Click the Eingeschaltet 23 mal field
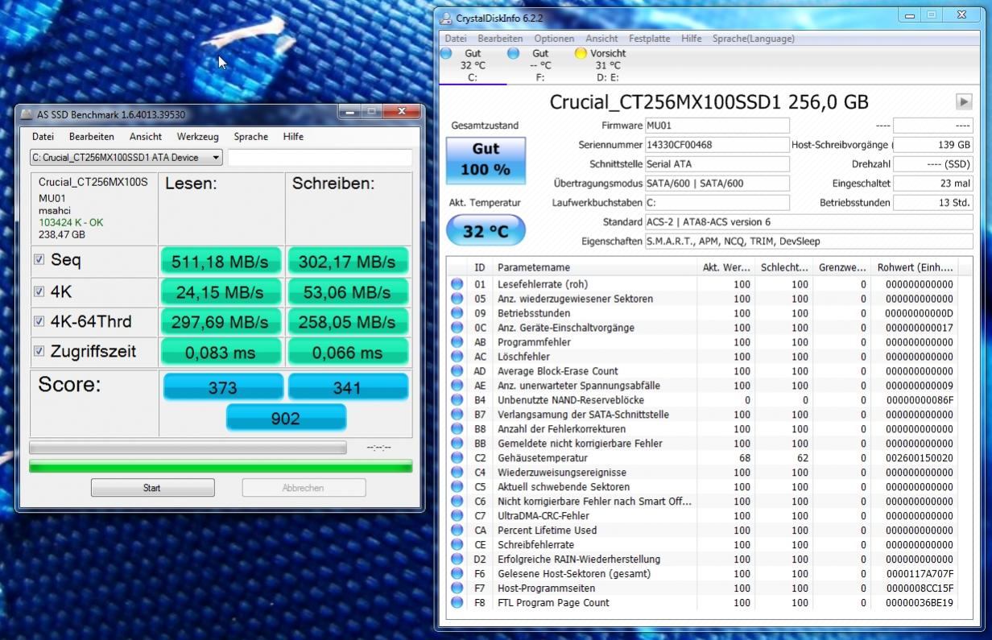This screenshot has height=640, width=992. (x=932, y=184)
